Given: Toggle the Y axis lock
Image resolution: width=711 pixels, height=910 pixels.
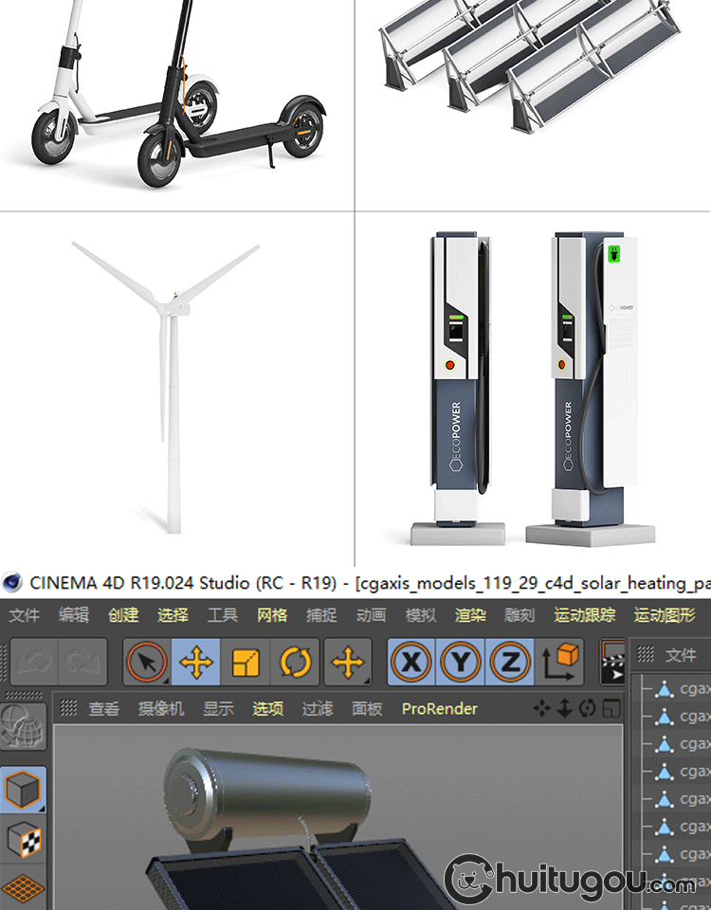Looking at the screenshot, I should click(461, 662).
